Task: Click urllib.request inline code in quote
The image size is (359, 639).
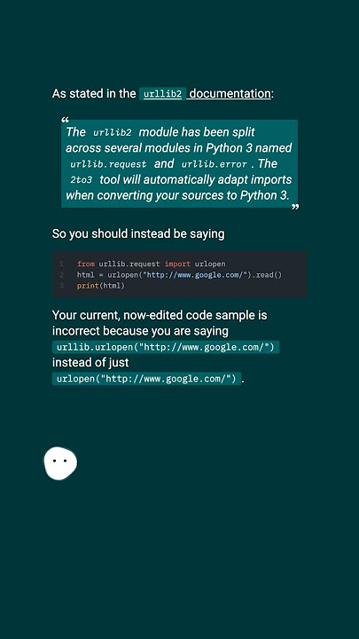Action: point(108,164)
